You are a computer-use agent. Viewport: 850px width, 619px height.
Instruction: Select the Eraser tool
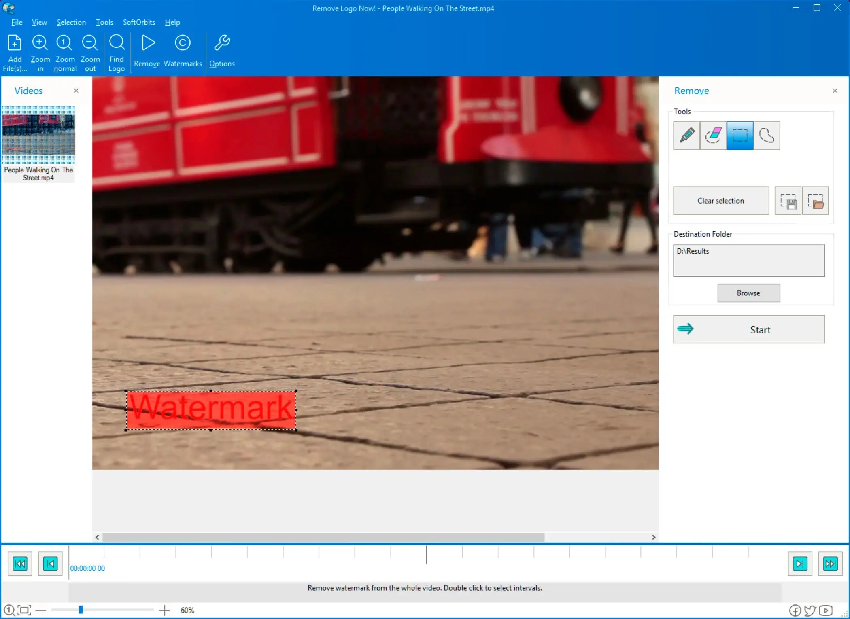(x=713, y=135)
